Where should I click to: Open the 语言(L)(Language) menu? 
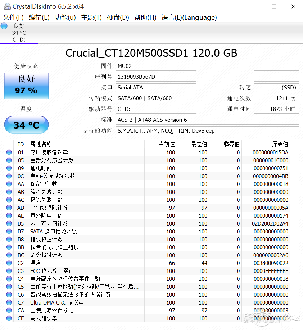pyautogui.click(x=189, y=18)
